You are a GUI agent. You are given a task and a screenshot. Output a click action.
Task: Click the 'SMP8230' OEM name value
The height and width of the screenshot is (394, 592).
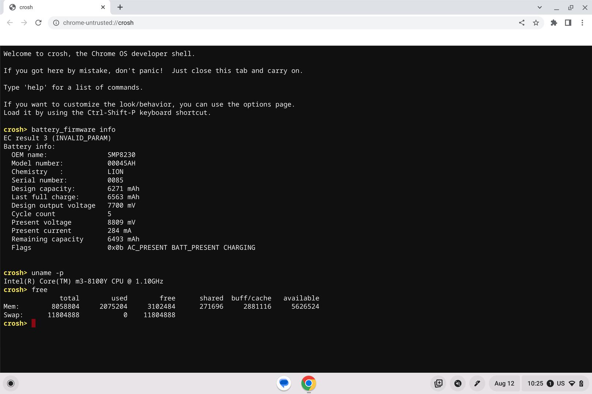pos(121,155)
